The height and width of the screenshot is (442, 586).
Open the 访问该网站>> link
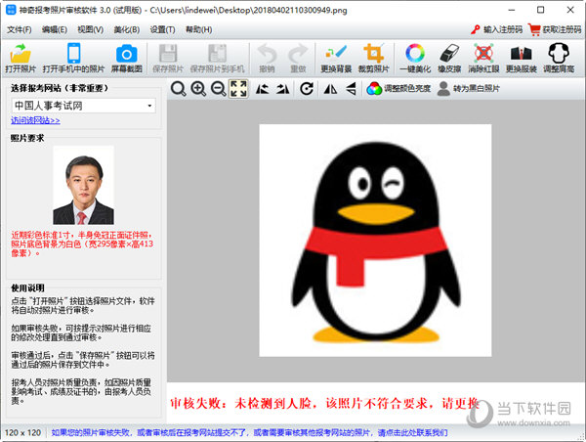click(x=35, y=120)
